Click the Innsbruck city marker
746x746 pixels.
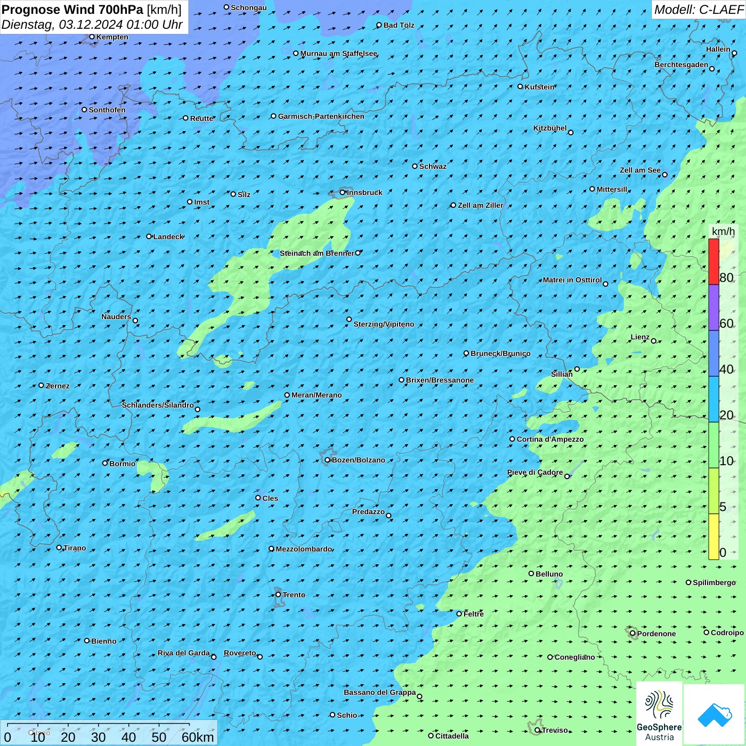[343, 192]
